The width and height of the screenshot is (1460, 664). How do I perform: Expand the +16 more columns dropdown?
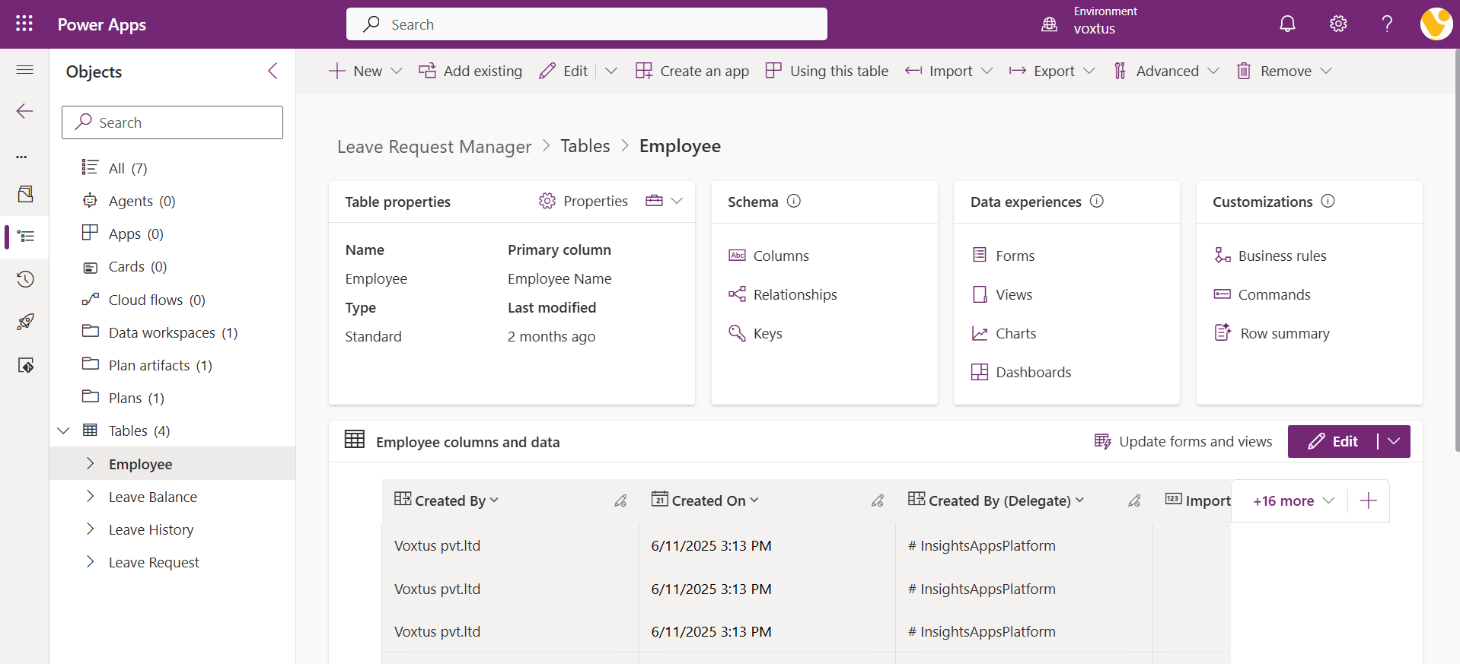coord(1293,500)
